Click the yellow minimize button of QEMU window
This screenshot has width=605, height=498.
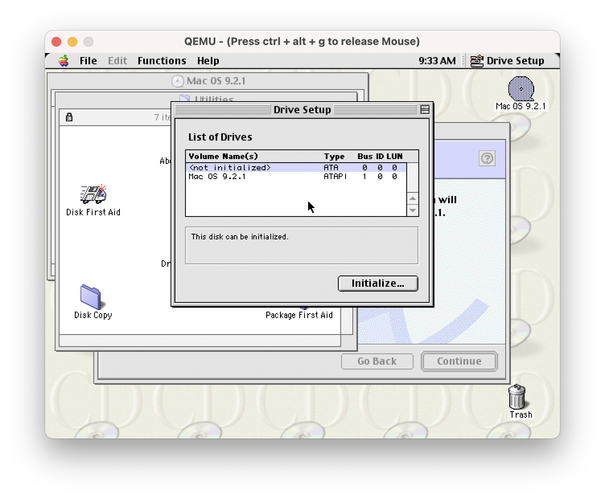[x=72, y=42]
